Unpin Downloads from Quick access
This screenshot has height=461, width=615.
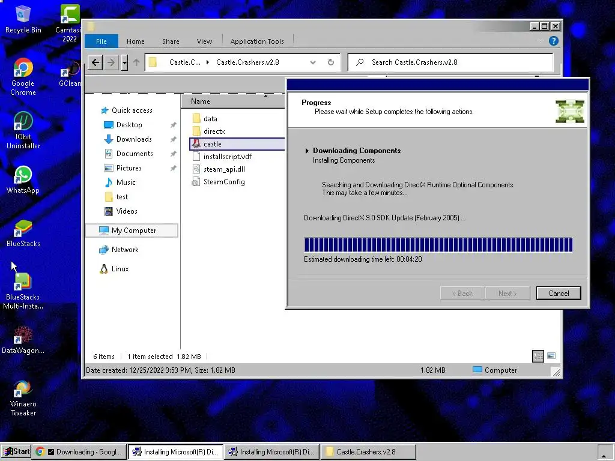point(173,139)
